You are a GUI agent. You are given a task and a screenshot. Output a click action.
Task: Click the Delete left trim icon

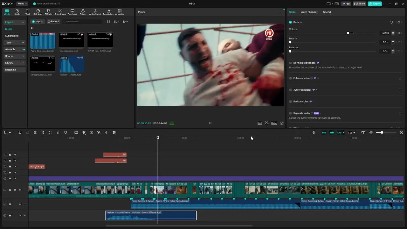click(43, 133)
